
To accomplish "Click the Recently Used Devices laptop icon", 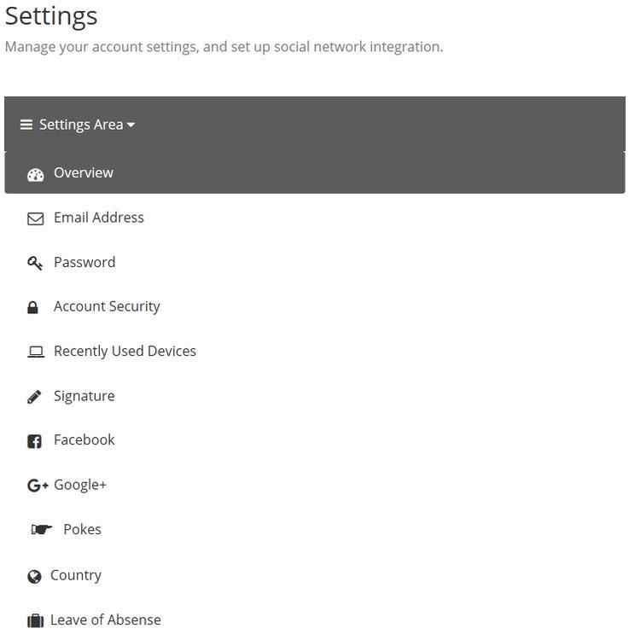I will point(35,352).
